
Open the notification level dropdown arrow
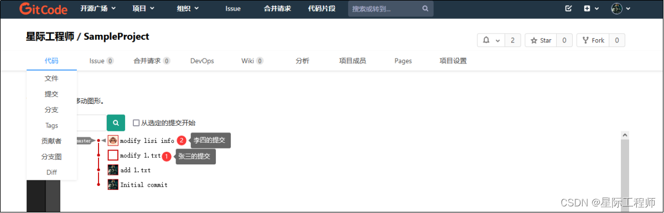pyautogui.click(x=498, y=41)
